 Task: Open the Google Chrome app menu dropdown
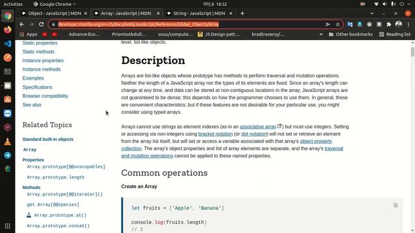coord(54,5)
